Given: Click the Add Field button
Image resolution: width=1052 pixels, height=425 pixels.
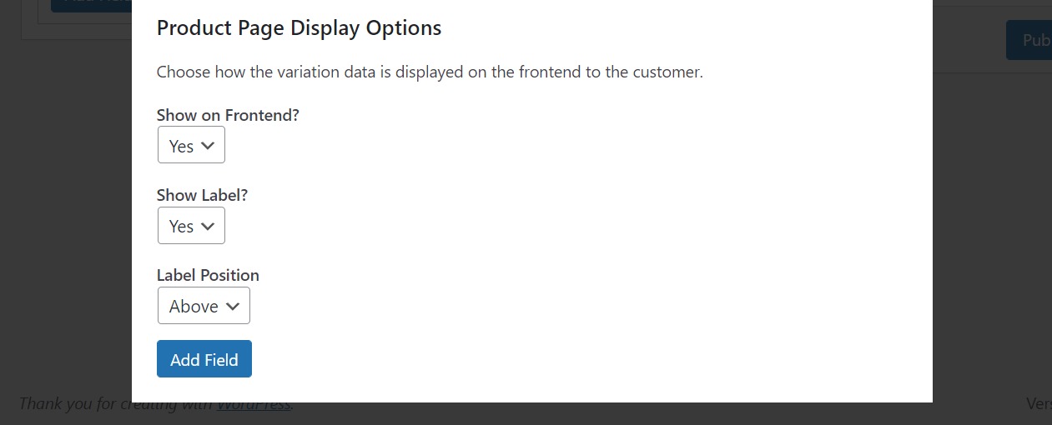Looking at the screenshot, I should coord(204,359).
